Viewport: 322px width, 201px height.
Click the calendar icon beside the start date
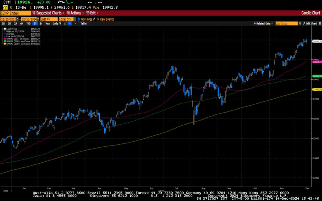(17, 19)
